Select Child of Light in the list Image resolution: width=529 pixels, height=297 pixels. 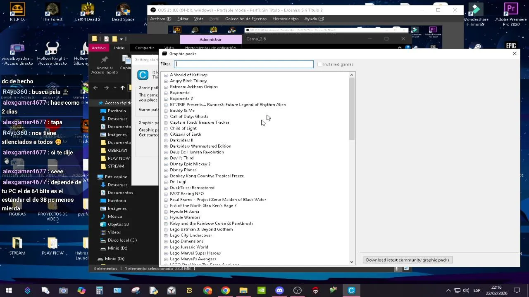click(x=183, y=128)
